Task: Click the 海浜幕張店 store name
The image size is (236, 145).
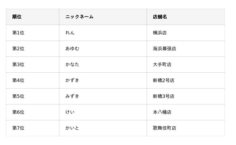Action: (164, 49)
